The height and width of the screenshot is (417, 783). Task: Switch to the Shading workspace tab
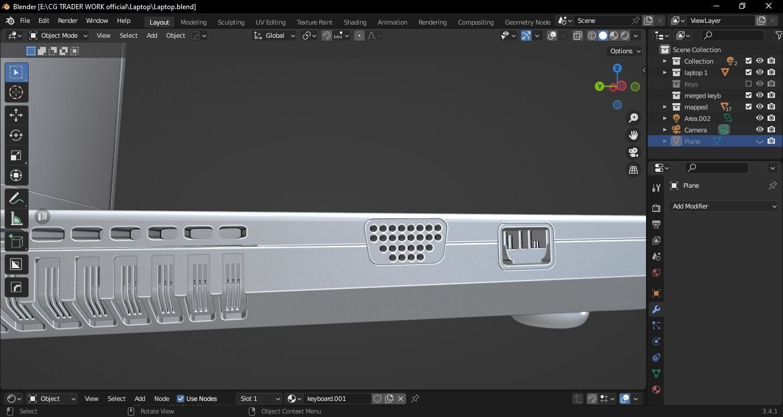[x=355, y=22]
